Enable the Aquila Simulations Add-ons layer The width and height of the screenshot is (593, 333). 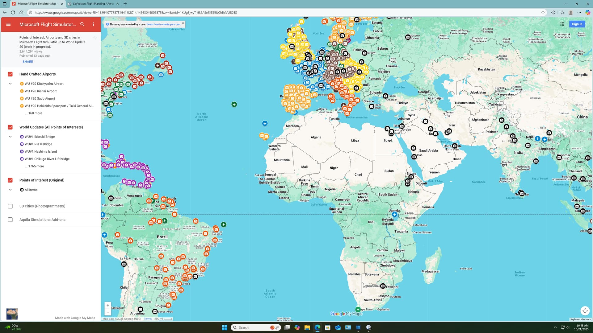(10, 220)
